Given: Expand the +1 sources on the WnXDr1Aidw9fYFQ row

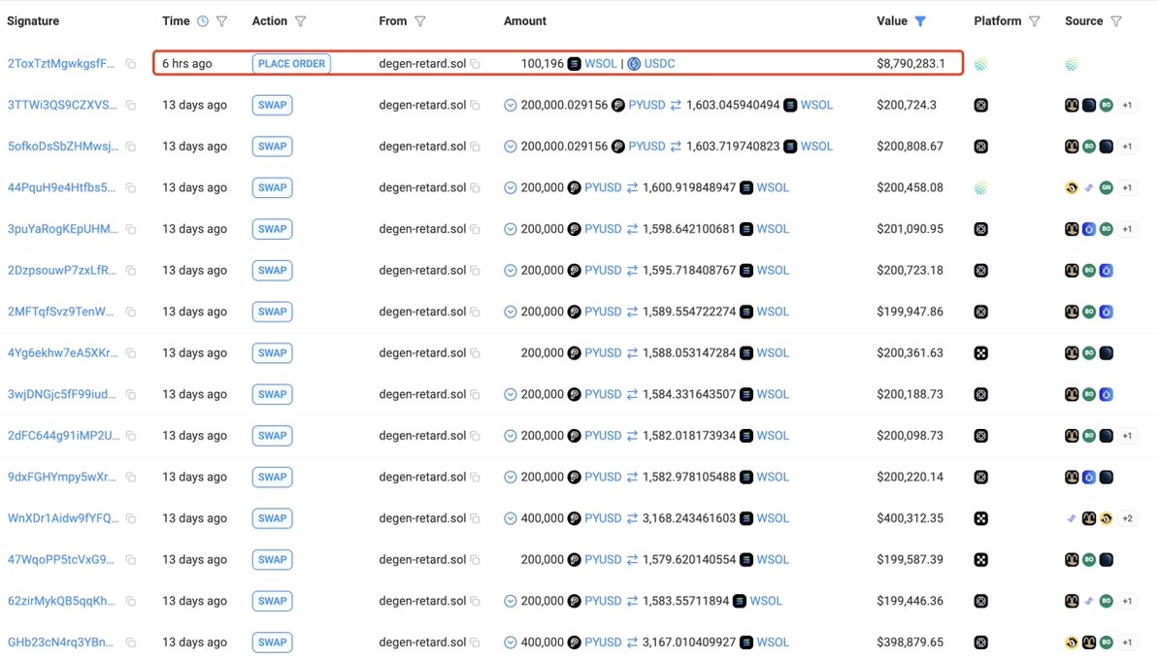Looking at the screenshot, I should point(1127,518).
